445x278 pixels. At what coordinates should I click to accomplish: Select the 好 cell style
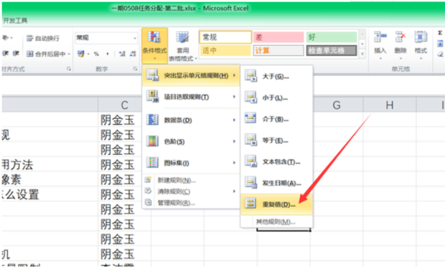[x=331, y=37]
